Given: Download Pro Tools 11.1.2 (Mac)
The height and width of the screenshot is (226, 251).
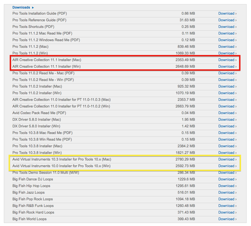Looking at the screenshot, I should 227,47.
